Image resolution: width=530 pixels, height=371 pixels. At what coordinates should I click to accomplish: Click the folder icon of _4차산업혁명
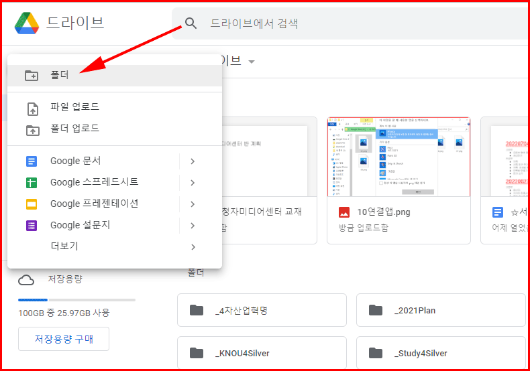[197, 310]
